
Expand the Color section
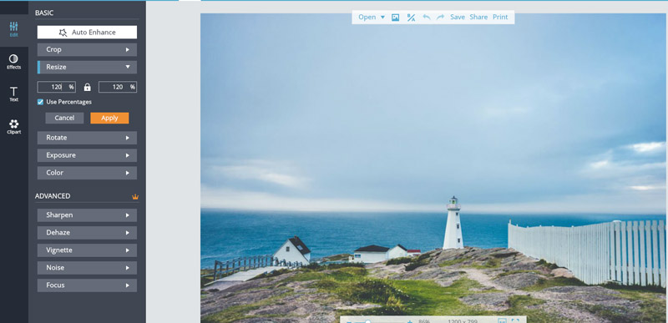pyautogui.click(x=87, y=173)
